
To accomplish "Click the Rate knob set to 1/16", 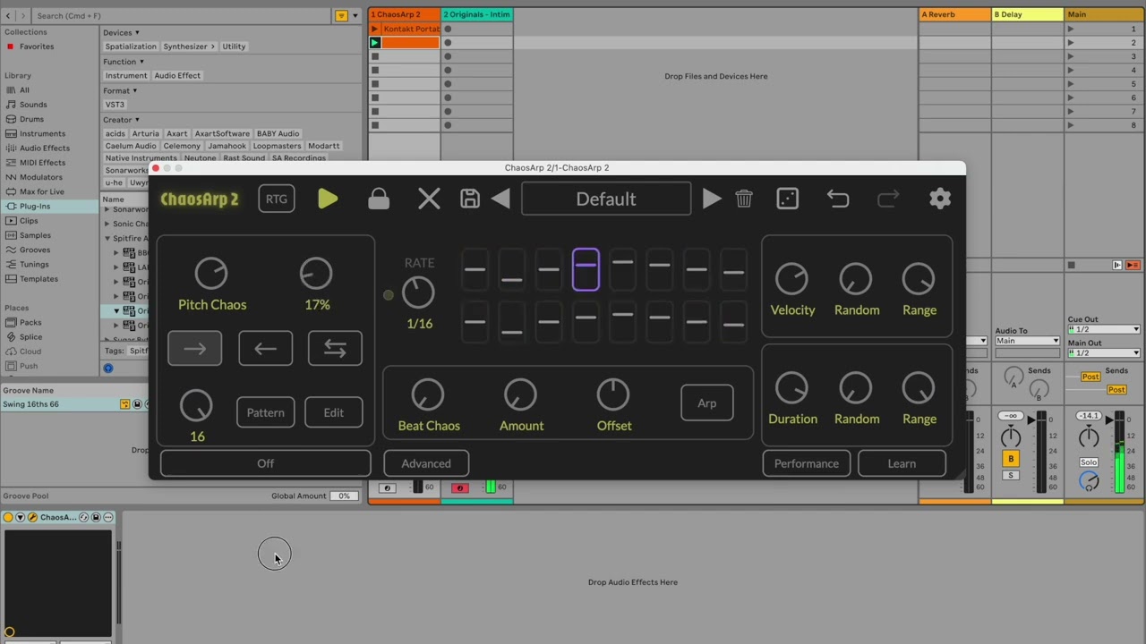I will [x=418, y=292].
